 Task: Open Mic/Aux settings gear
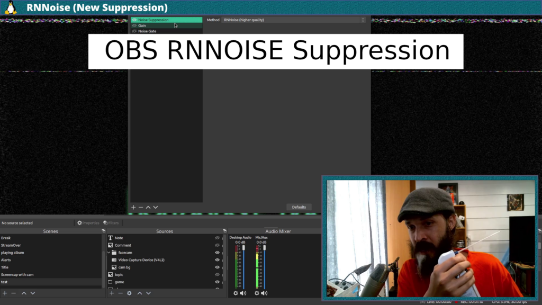[257, 293]
